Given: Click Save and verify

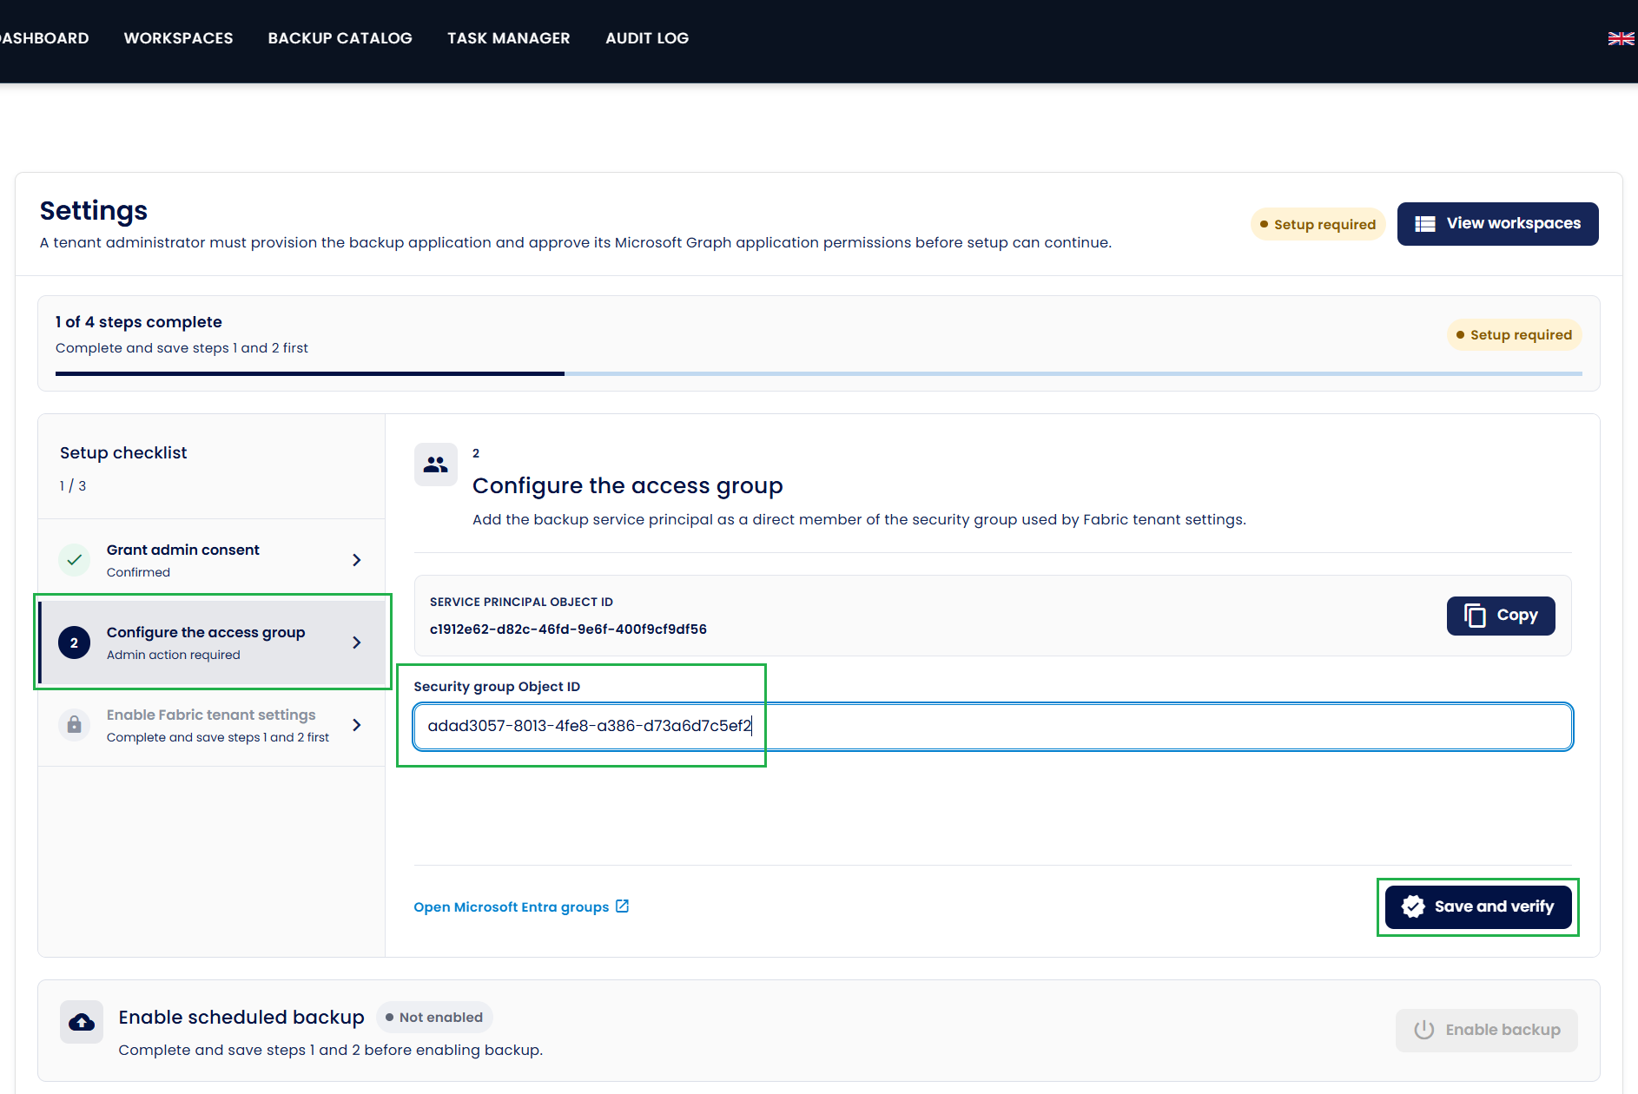Looking at the screenshot, I should click(x=1478, y=906).
